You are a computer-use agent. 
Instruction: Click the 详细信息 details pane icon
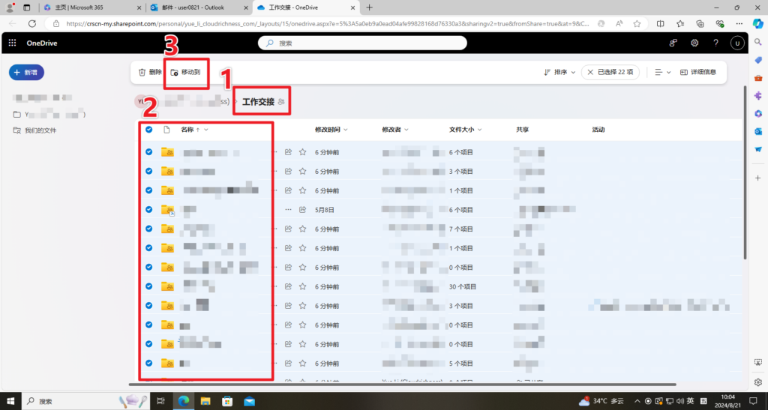point(684,72)
